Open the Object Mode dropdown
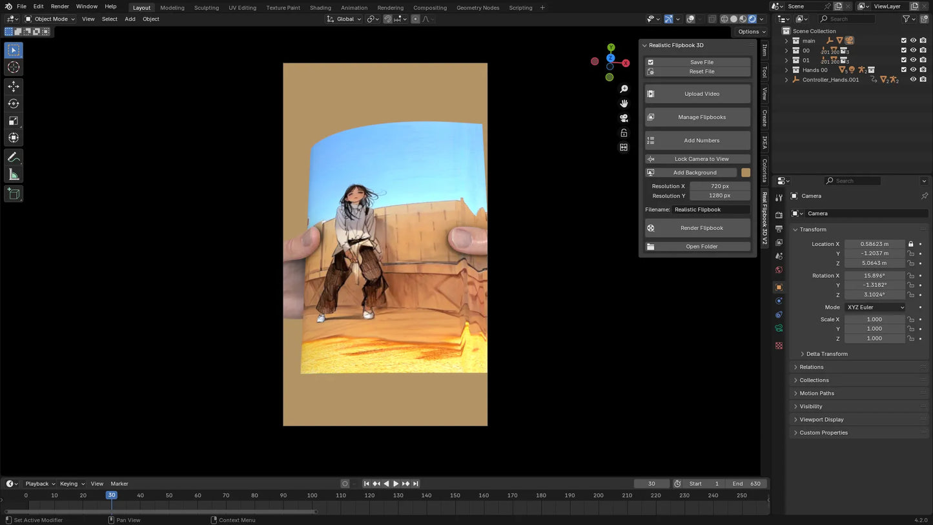 coord(50,19)
